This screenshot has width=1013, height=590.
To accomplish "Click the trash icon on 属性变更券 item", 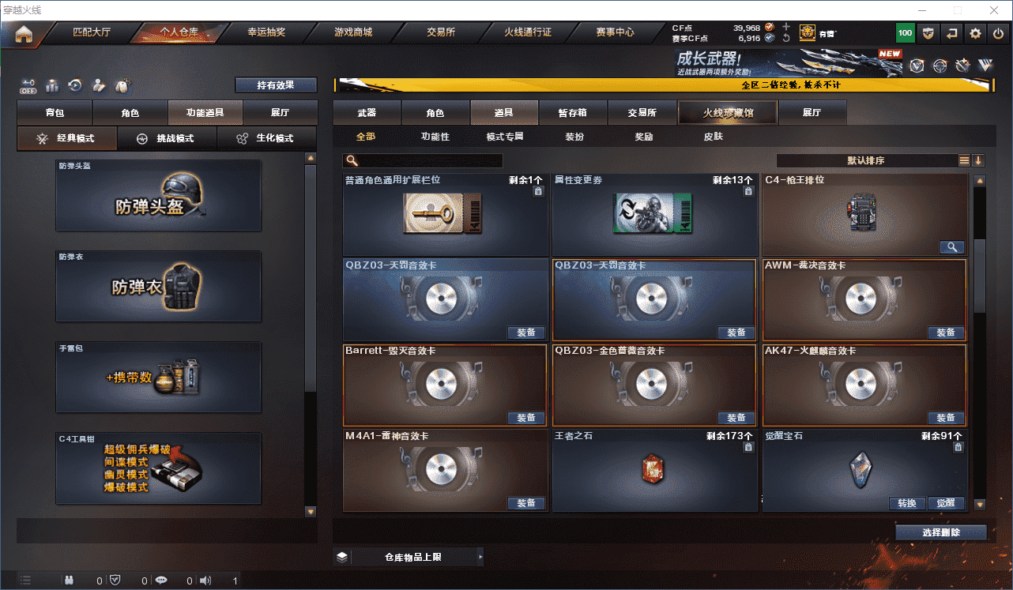I will pyautogui.click(x=748, y=191).
